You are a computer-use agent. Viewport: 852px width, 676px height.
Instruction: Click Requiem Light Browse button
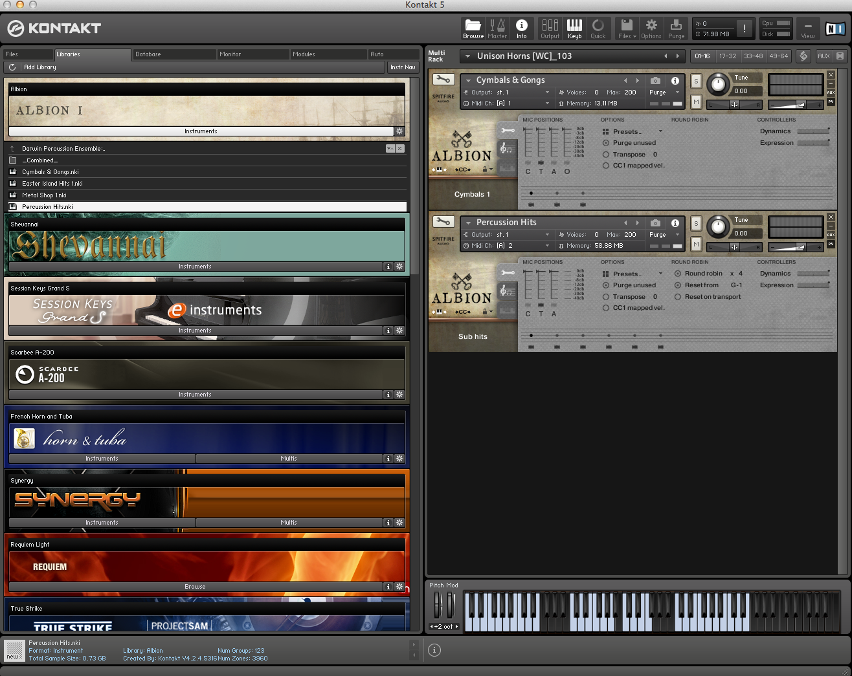(x=195, y=587)
